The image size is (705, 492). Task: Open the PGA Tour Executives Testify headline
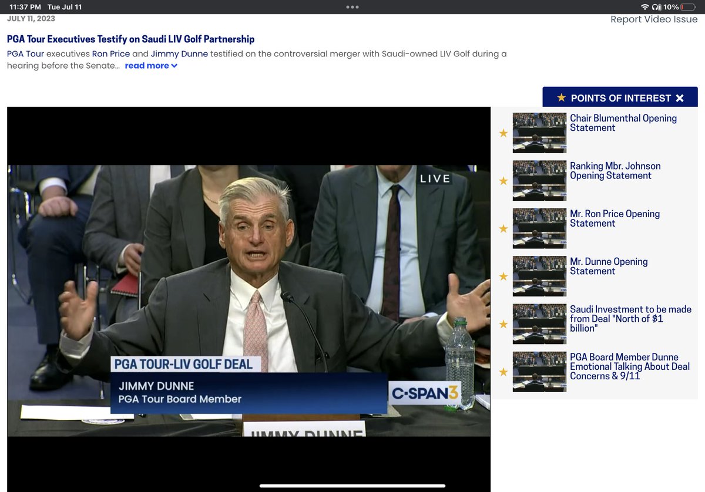click(130, 39)
